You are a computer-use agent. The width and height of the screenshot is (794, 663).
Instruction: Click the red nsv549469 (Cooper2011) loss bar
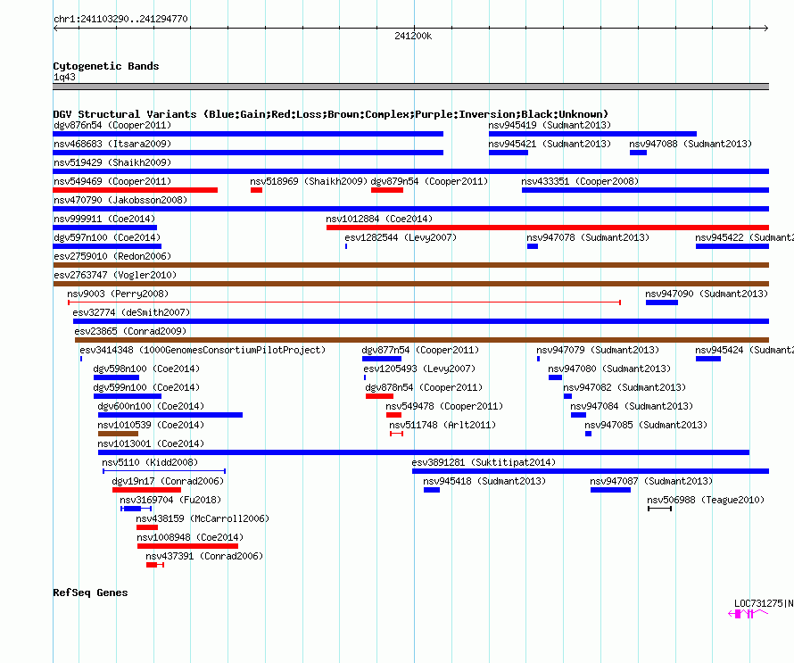[x=136, y=190]
